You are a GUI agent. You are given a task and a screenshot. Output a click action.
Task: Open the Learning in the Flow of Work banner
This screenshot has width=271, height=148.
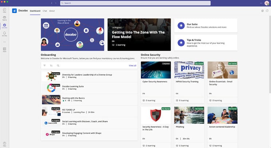click(72, 34)
